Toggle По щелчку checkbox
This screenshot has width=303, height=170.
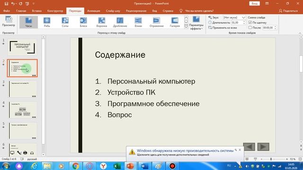[250, 23]
